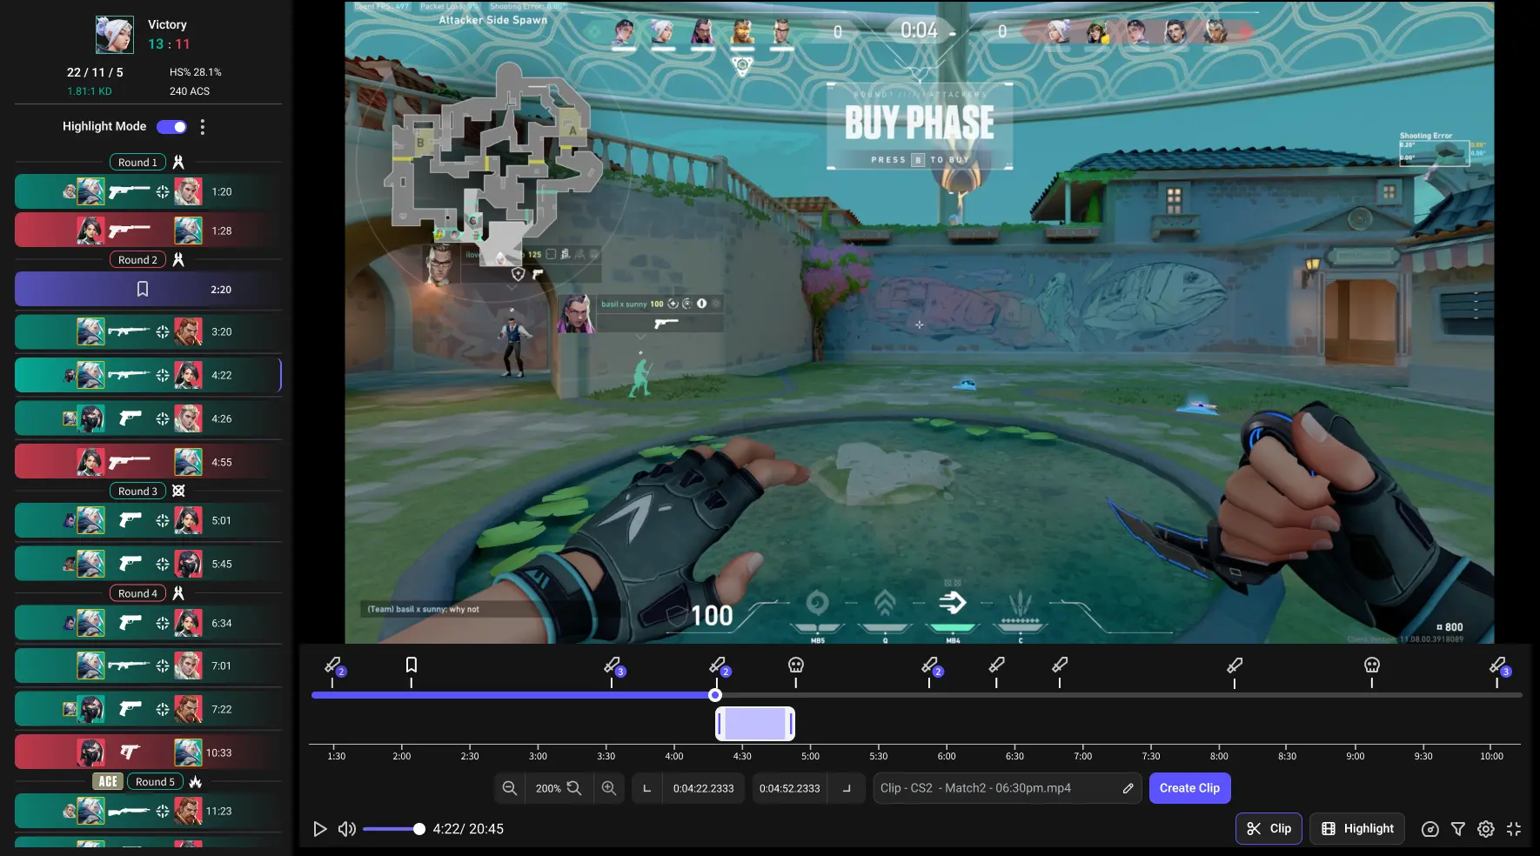Select the Round 5 label
Viewport: 1540px width, 856px height.
click(155, 781)
